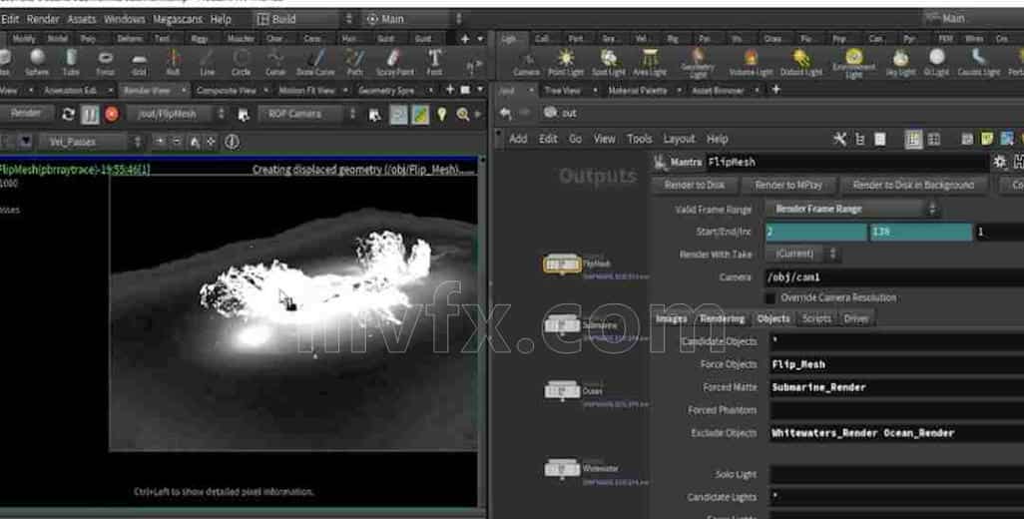Create an Area Light from the shelf
This screenshot has height=519, width=1024.
(649, 61)
